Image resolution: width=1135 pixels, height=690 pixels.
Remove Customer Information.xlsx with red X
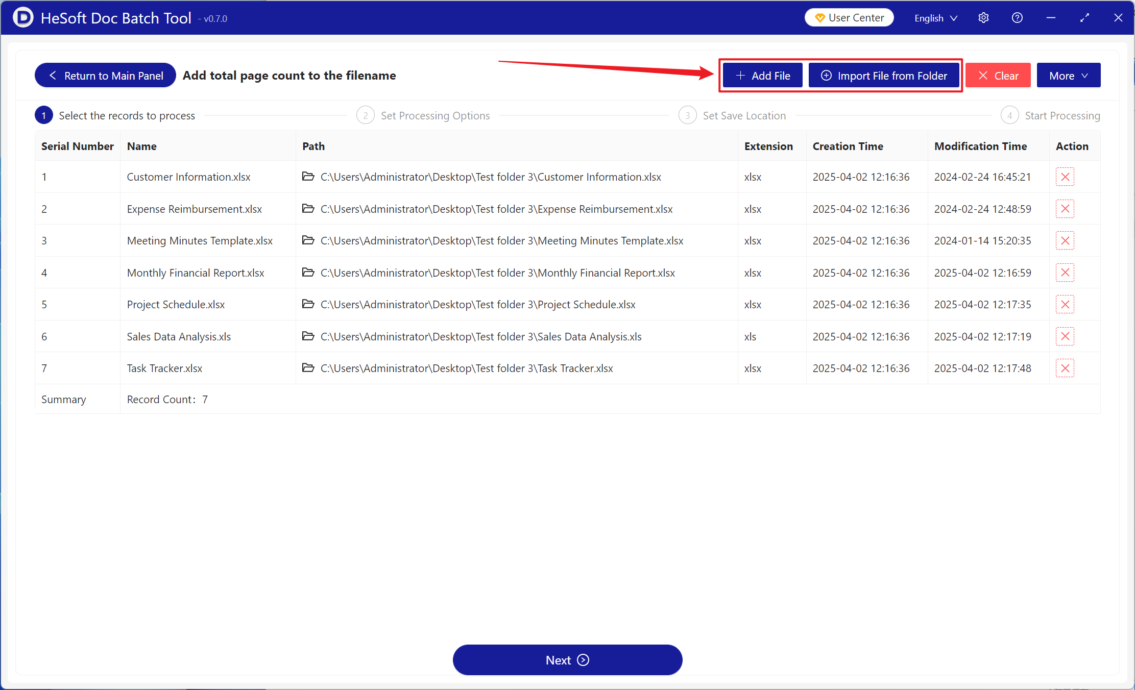1065,177
